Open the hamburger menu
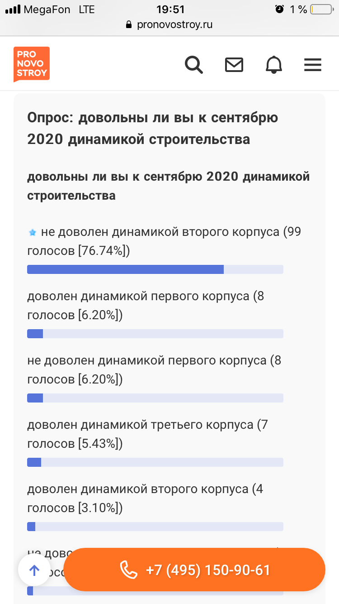Screen dimensions: 339x604 pyautogui.click(x=312, y=65)
